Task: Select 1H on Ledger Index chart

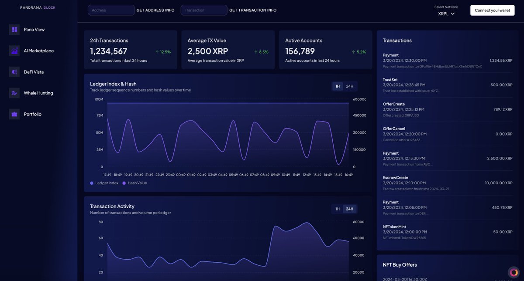Action: [x=338, y=86]
